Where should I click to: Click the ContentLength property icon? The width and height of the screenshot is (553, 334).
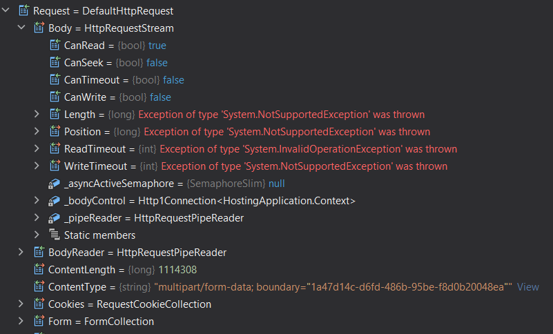pos(39,269)
